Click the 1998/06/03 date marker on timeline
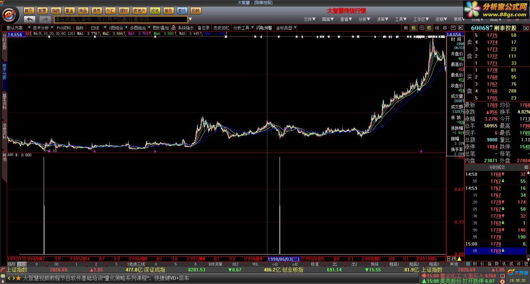Image resolution: width=530 pixels, height=284 pixels. point(283,259)
